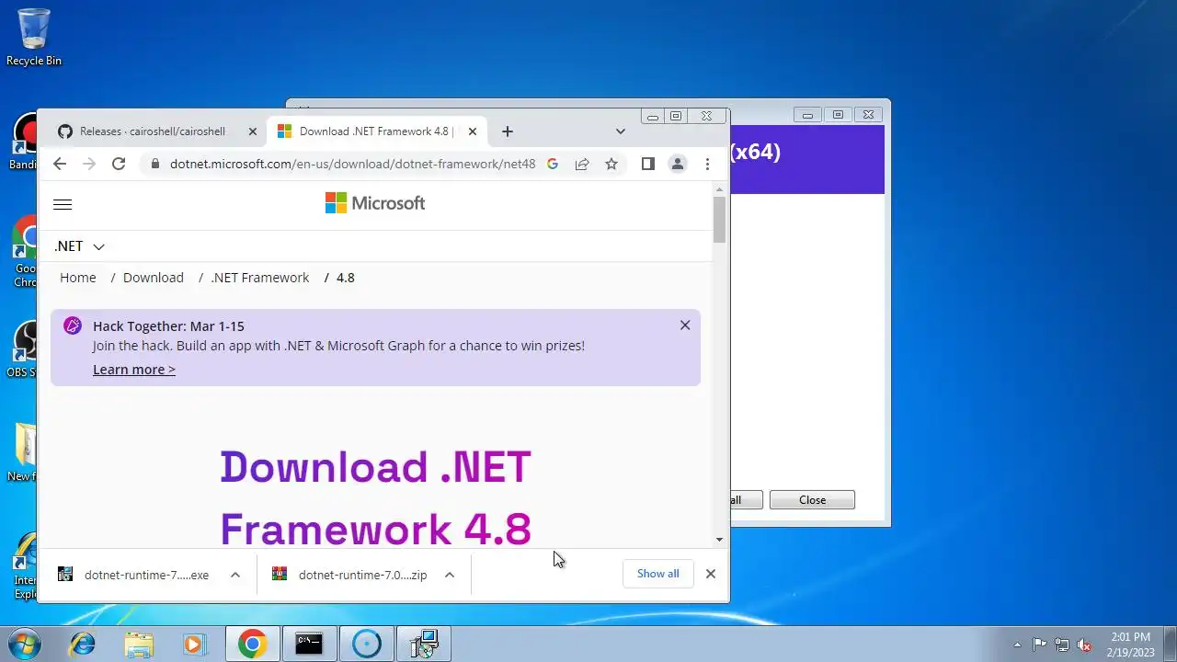Click the installer taskbar icon

coord(423,645)
